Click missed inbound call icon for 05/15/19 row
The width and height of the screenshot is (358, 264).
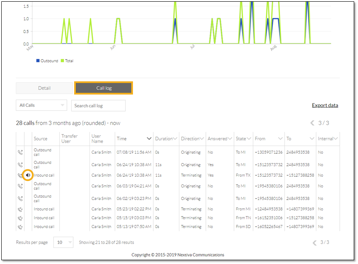click(20, 218)
